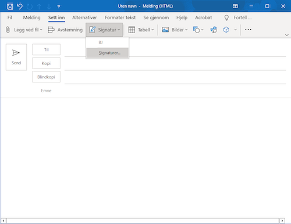
Task: Click the Signatur pen icon
Action: [93, 30]
